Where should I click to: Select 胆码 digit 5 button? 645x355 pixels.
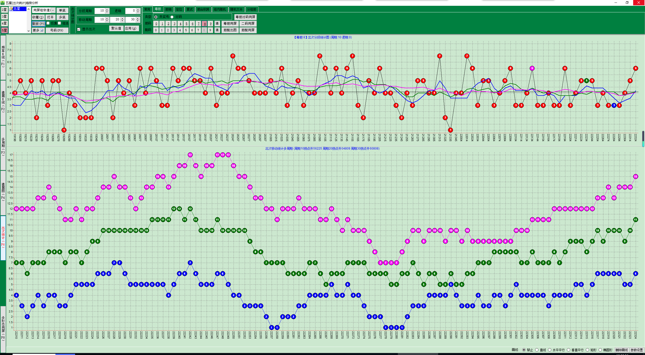pos(186,24)
